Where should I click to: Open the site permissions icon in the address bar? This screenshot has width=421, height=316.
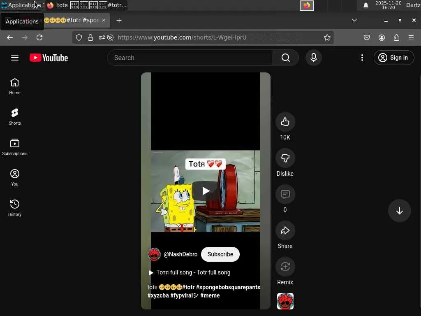point(102,37)
